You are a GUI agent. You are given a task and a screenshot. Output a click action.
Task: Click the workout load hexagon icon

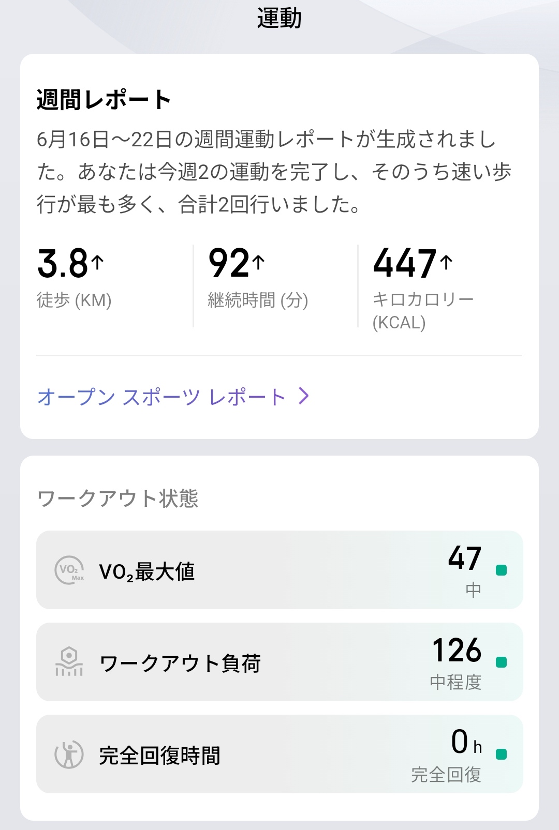click(x=69, y=662)
